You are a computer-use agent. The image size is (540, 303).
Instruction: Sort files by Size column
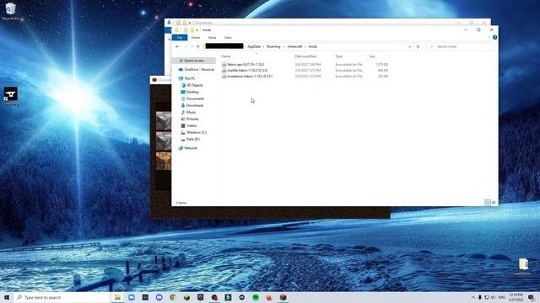372,56
